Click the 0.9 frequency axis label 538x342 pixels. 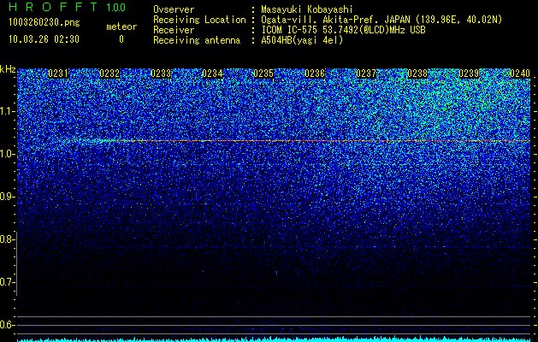7,197
